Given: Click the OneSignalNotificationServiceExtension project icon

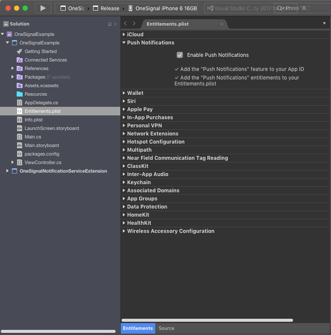Looking at the screenshot, I should (15, 171).
